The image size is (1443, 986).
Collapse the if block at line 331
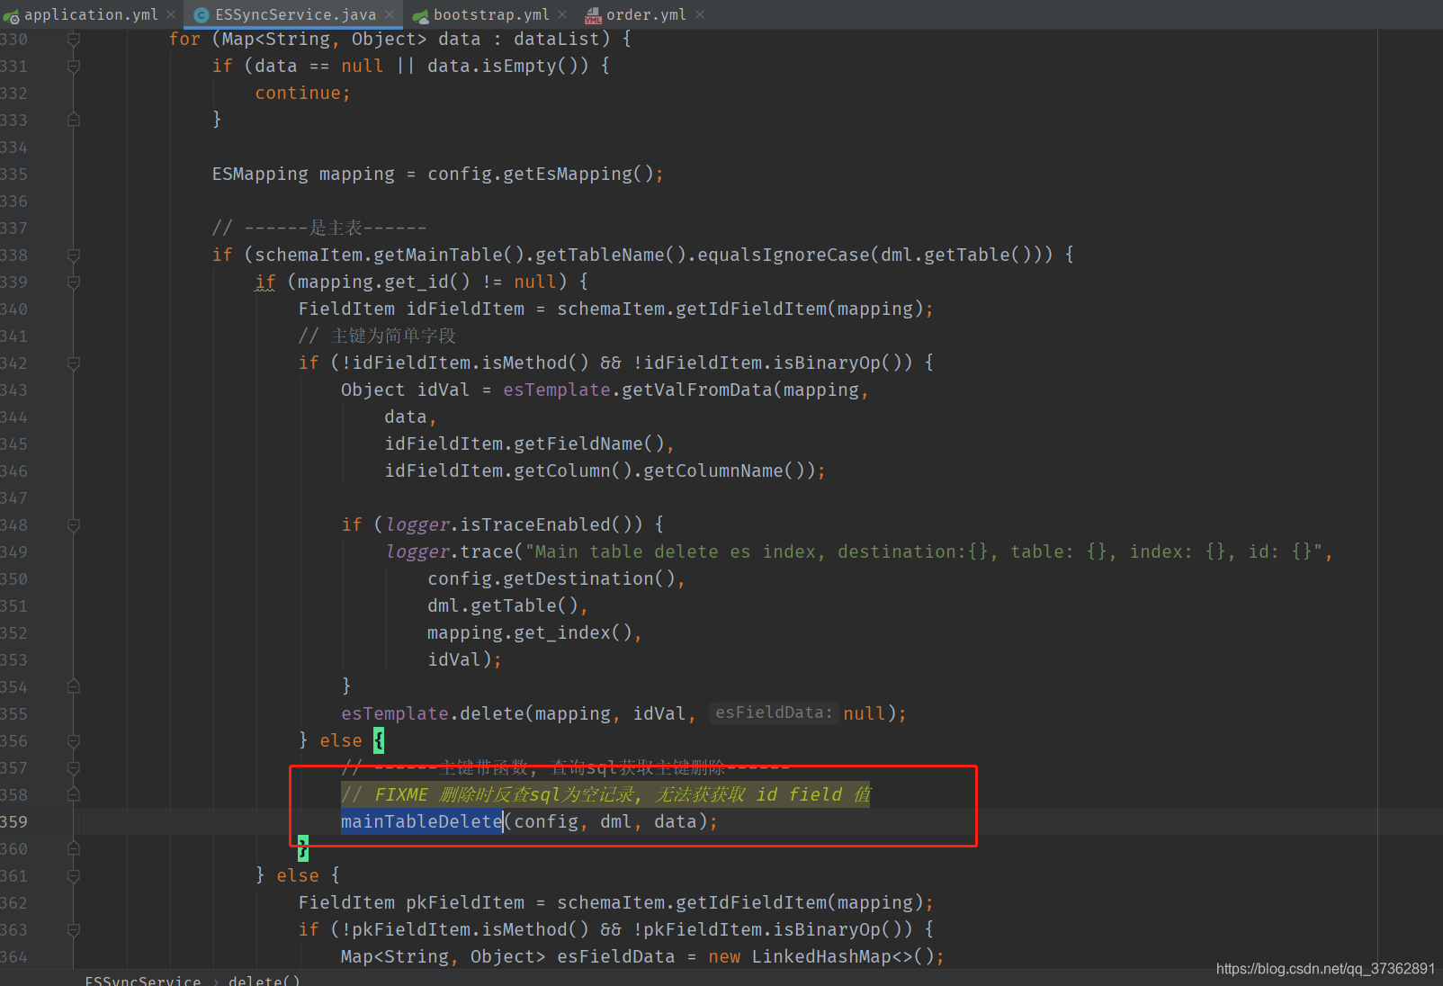click(x=74, y=67)
